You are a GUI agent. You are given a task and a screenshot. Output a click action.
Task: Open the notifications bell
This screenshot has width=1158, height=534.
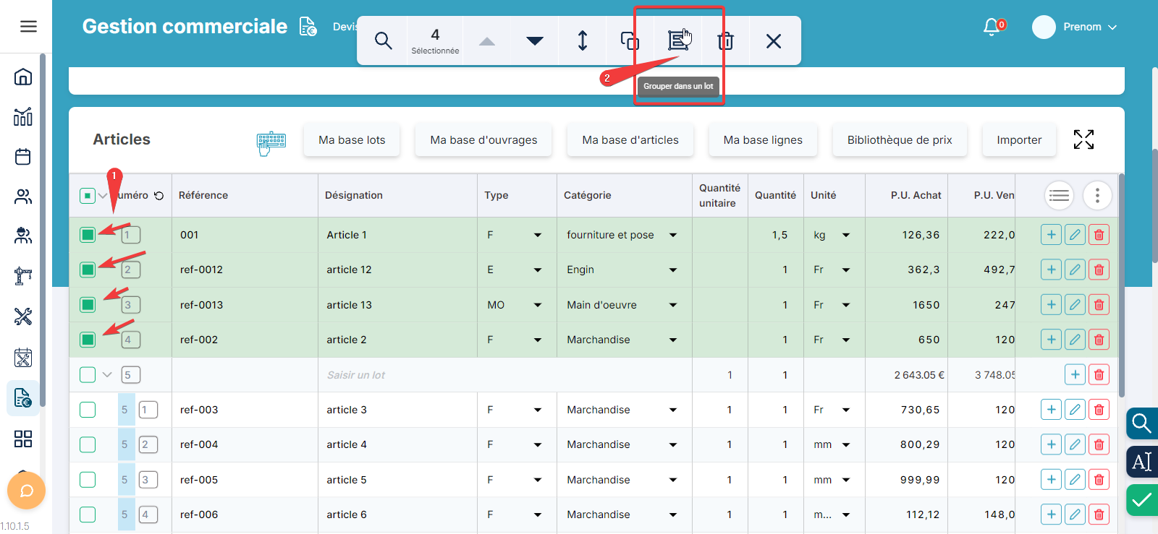coord(992,27)
